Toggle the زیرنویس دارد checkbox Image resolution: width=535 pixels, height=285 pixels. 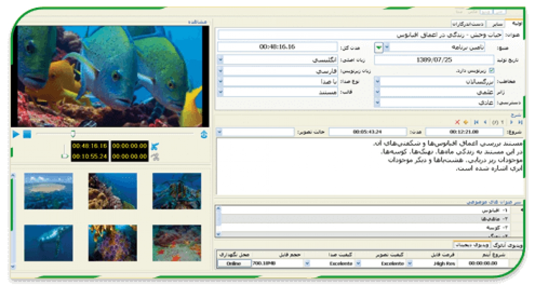coord(492,71)
